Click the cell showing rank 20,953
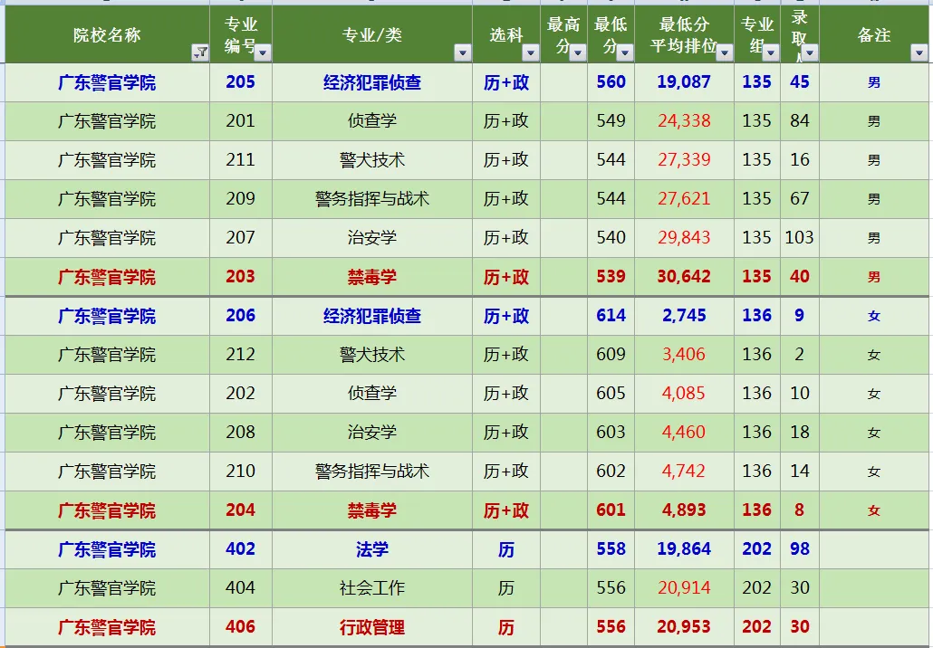Viewport: 933px width, 648px height. pyautogui.click(x=684, y=626)
